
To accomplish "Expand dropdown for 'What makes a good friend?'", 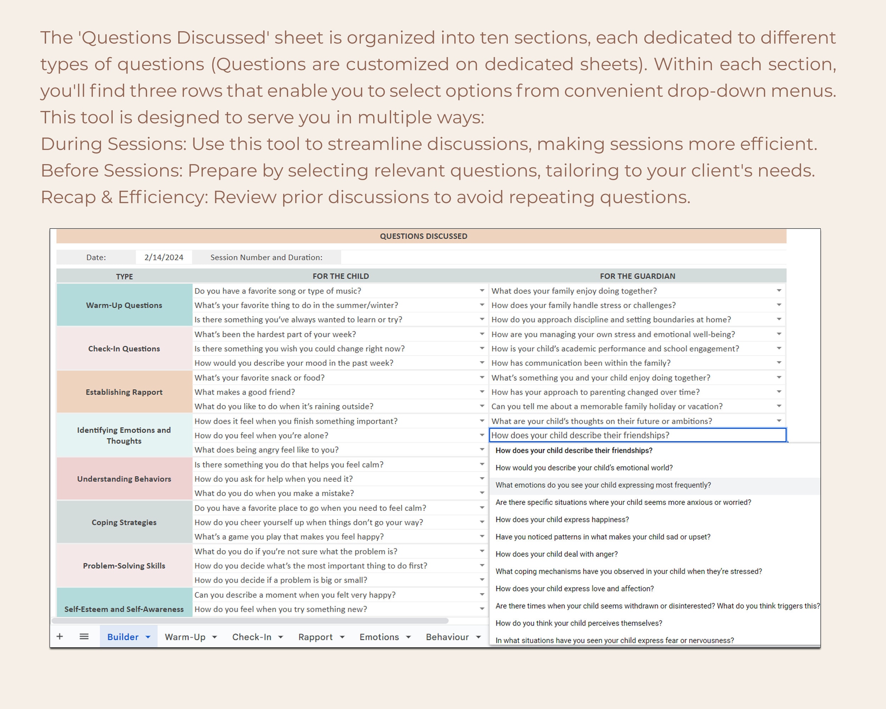I will (x=482, y=392).
